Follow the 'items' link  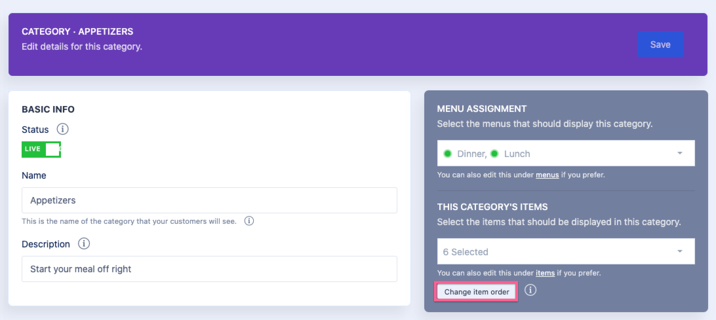coord(546,273)
